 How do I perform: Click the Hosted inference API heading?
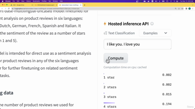[x=128, y=24]
